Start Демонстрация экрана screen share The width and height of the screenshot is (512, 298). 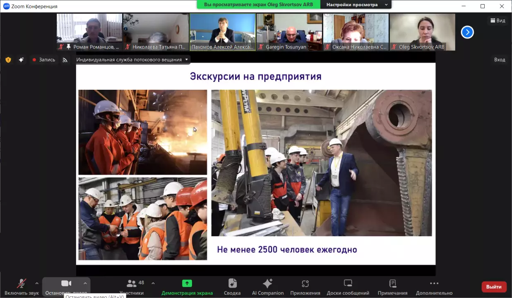pos(187,287)
